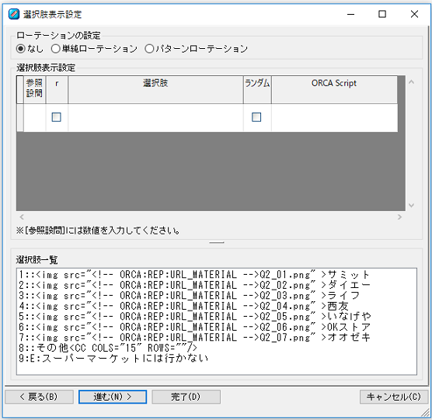432x420 pixels.
Task: Click line 8 その他 with CC COLS
Action: (x=108, y=348)
